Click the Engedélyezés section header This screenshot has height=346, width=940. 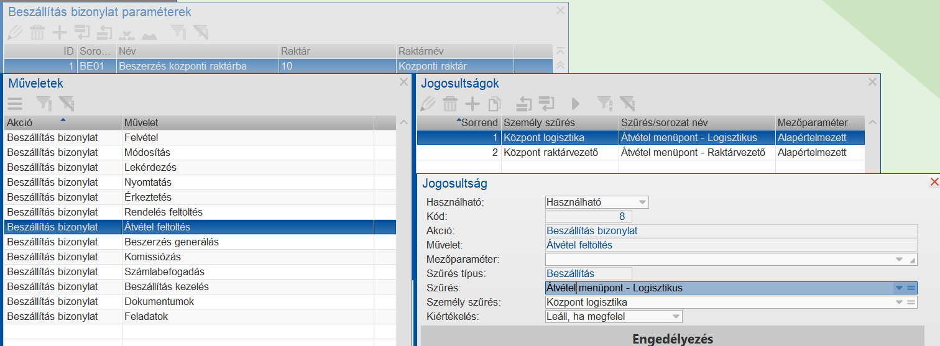(672, 339)
